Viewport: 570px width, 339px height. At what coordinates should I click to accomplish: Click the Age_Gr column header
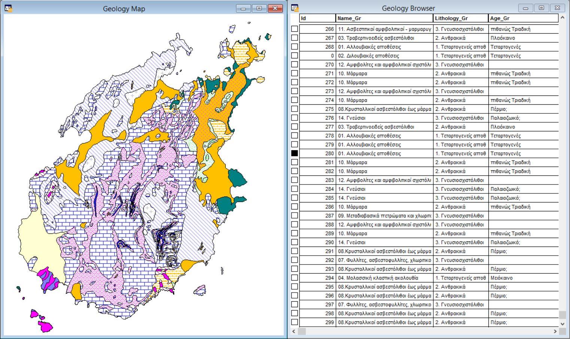(524, 18)
